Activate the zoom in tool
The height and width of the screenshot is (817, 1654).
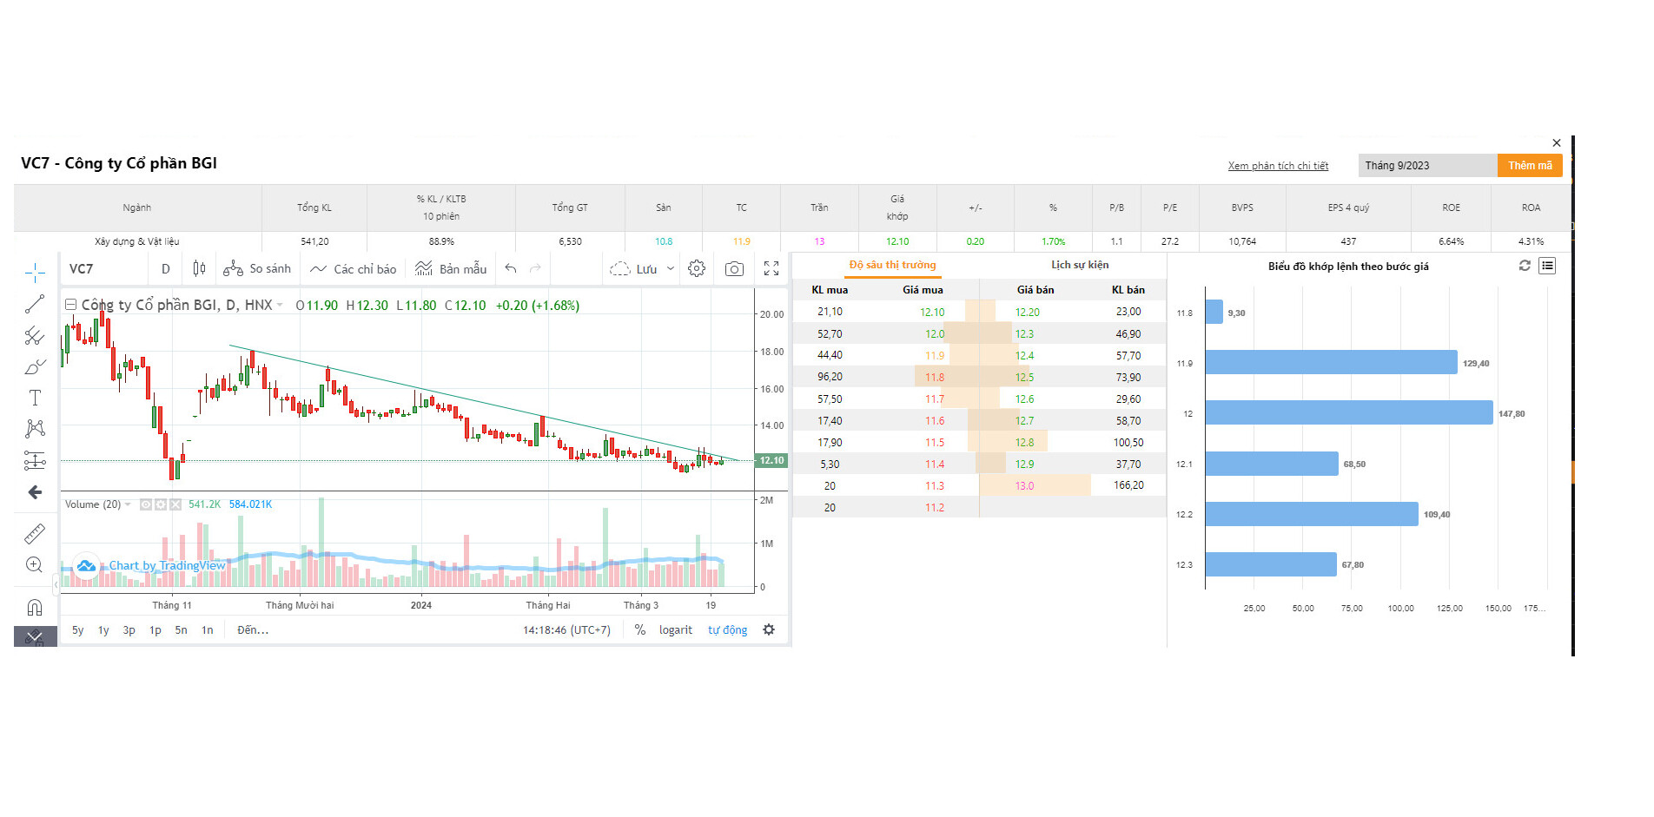point(35,565)
